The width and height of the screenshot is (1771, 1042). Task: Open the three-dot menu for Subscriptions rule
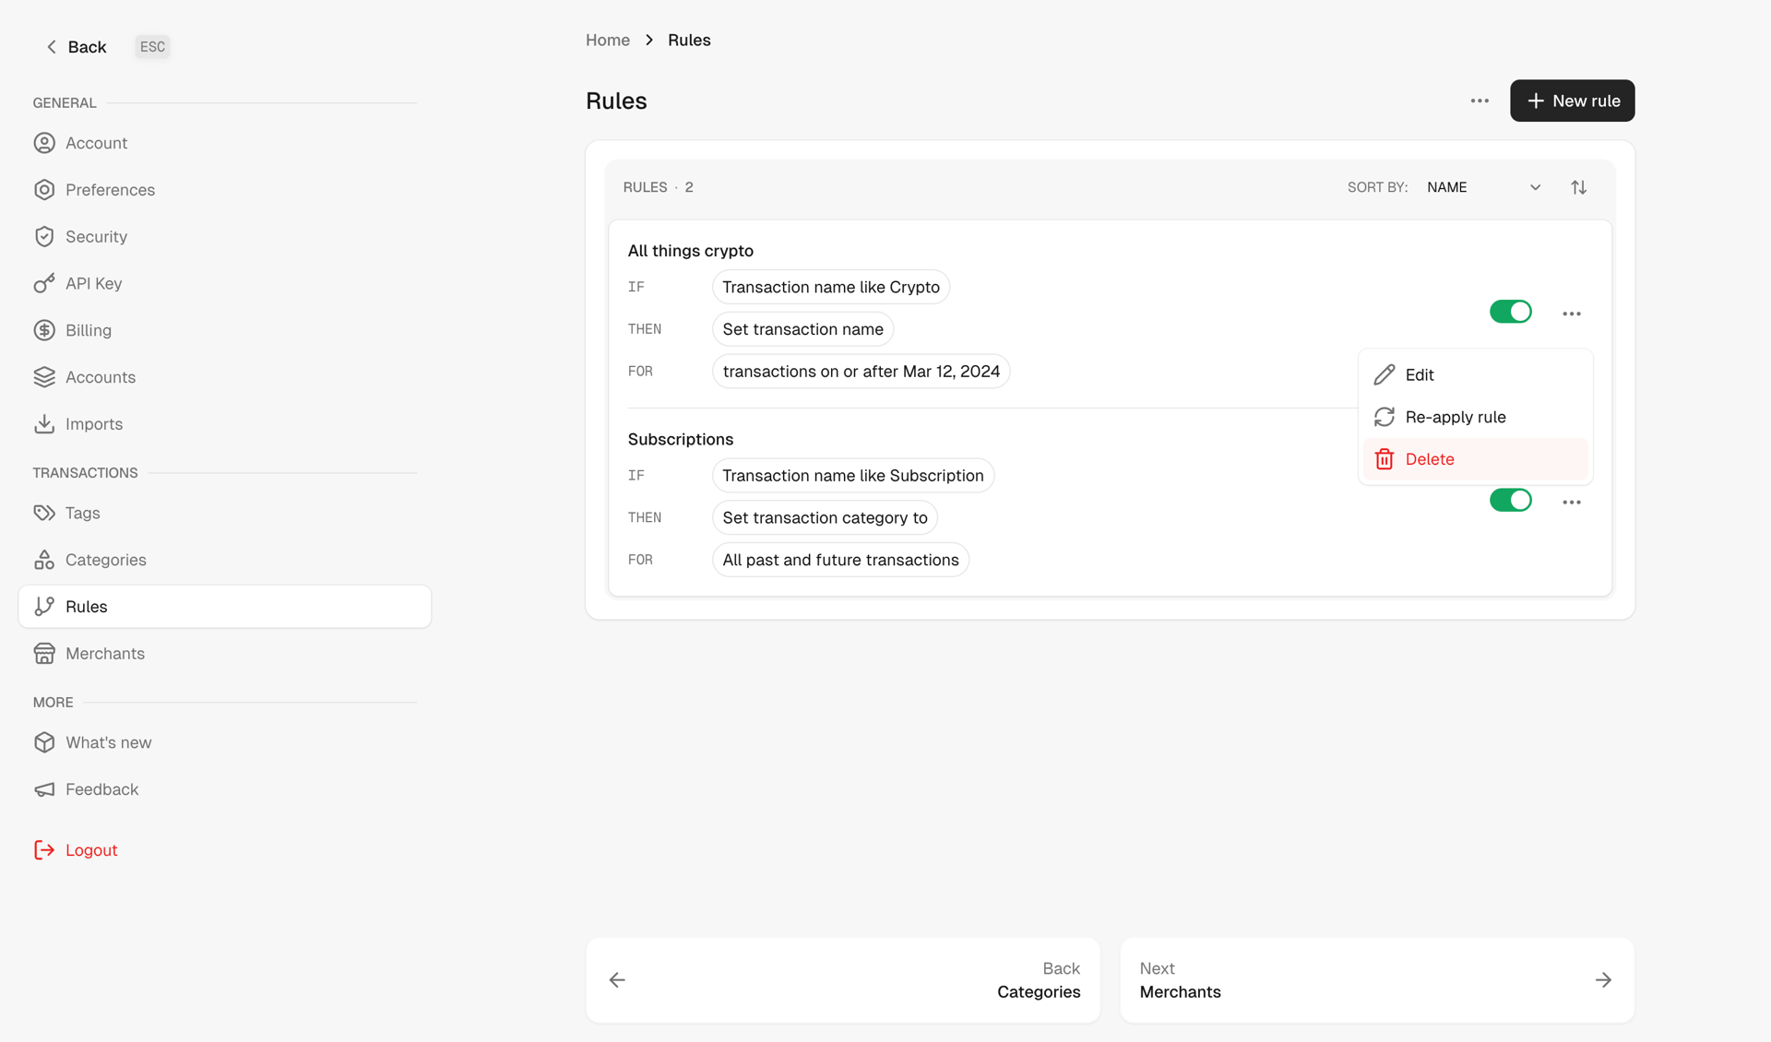click(x=1572, y=501)
